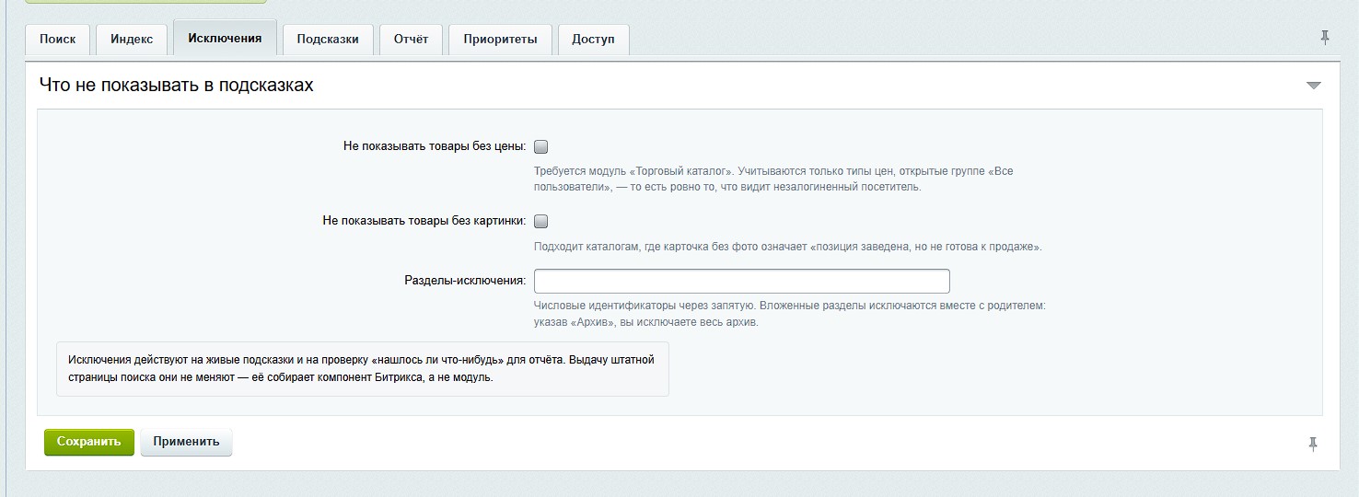1359x497 pixels.
Task: Click the label Не показывать товары без картинки
Action: click(x=424, y=221)
